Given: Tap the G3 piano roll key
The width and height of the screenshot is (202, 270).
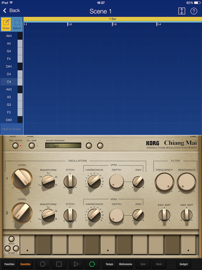Looking at the screenshot, I should pos(11,105).
